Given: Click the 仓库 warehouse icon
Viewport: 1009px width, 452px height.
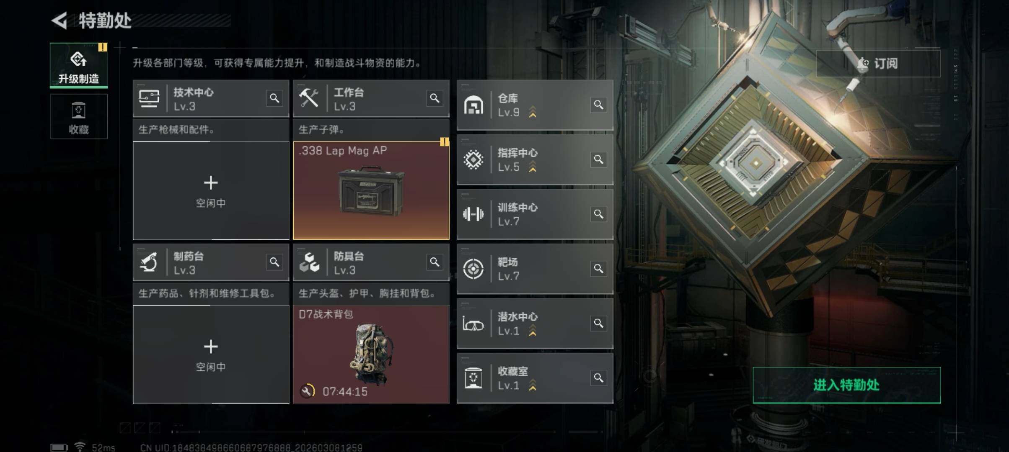Looking at the screenshot, I should 473,105.
